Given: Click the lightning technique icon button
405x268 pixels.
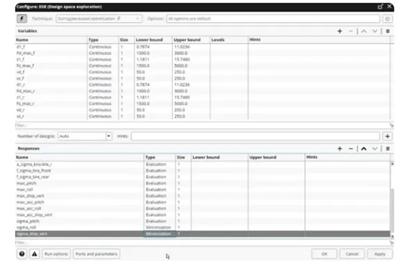Looking at the screenshot, I should coord(22,19).
